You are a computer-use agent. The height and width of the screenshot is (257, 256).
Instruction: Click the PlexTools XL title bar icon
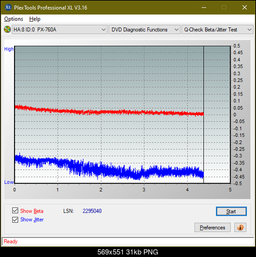click(8, 8)
